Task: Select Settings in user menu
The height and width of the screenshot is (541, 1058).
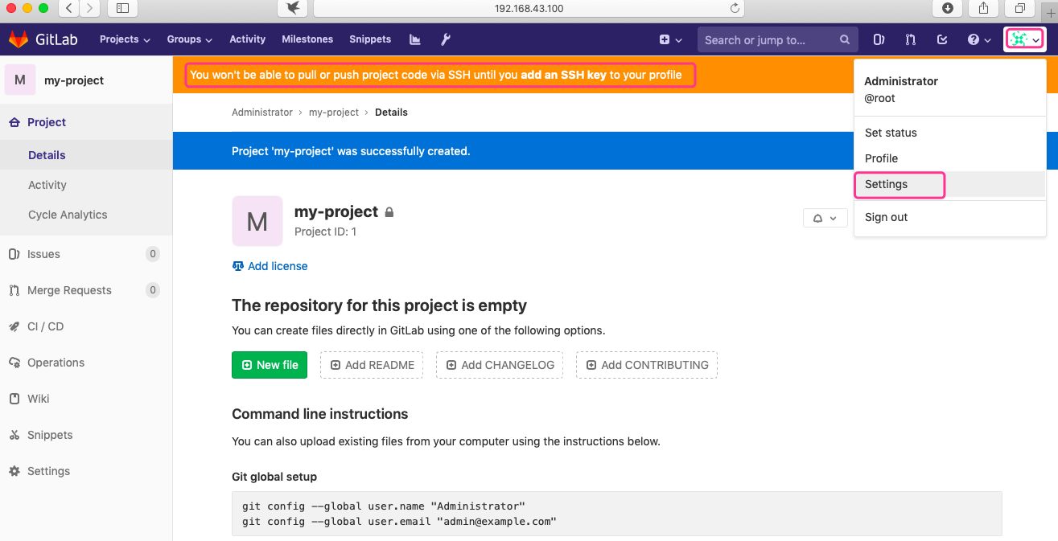Action: click(949, 184)
